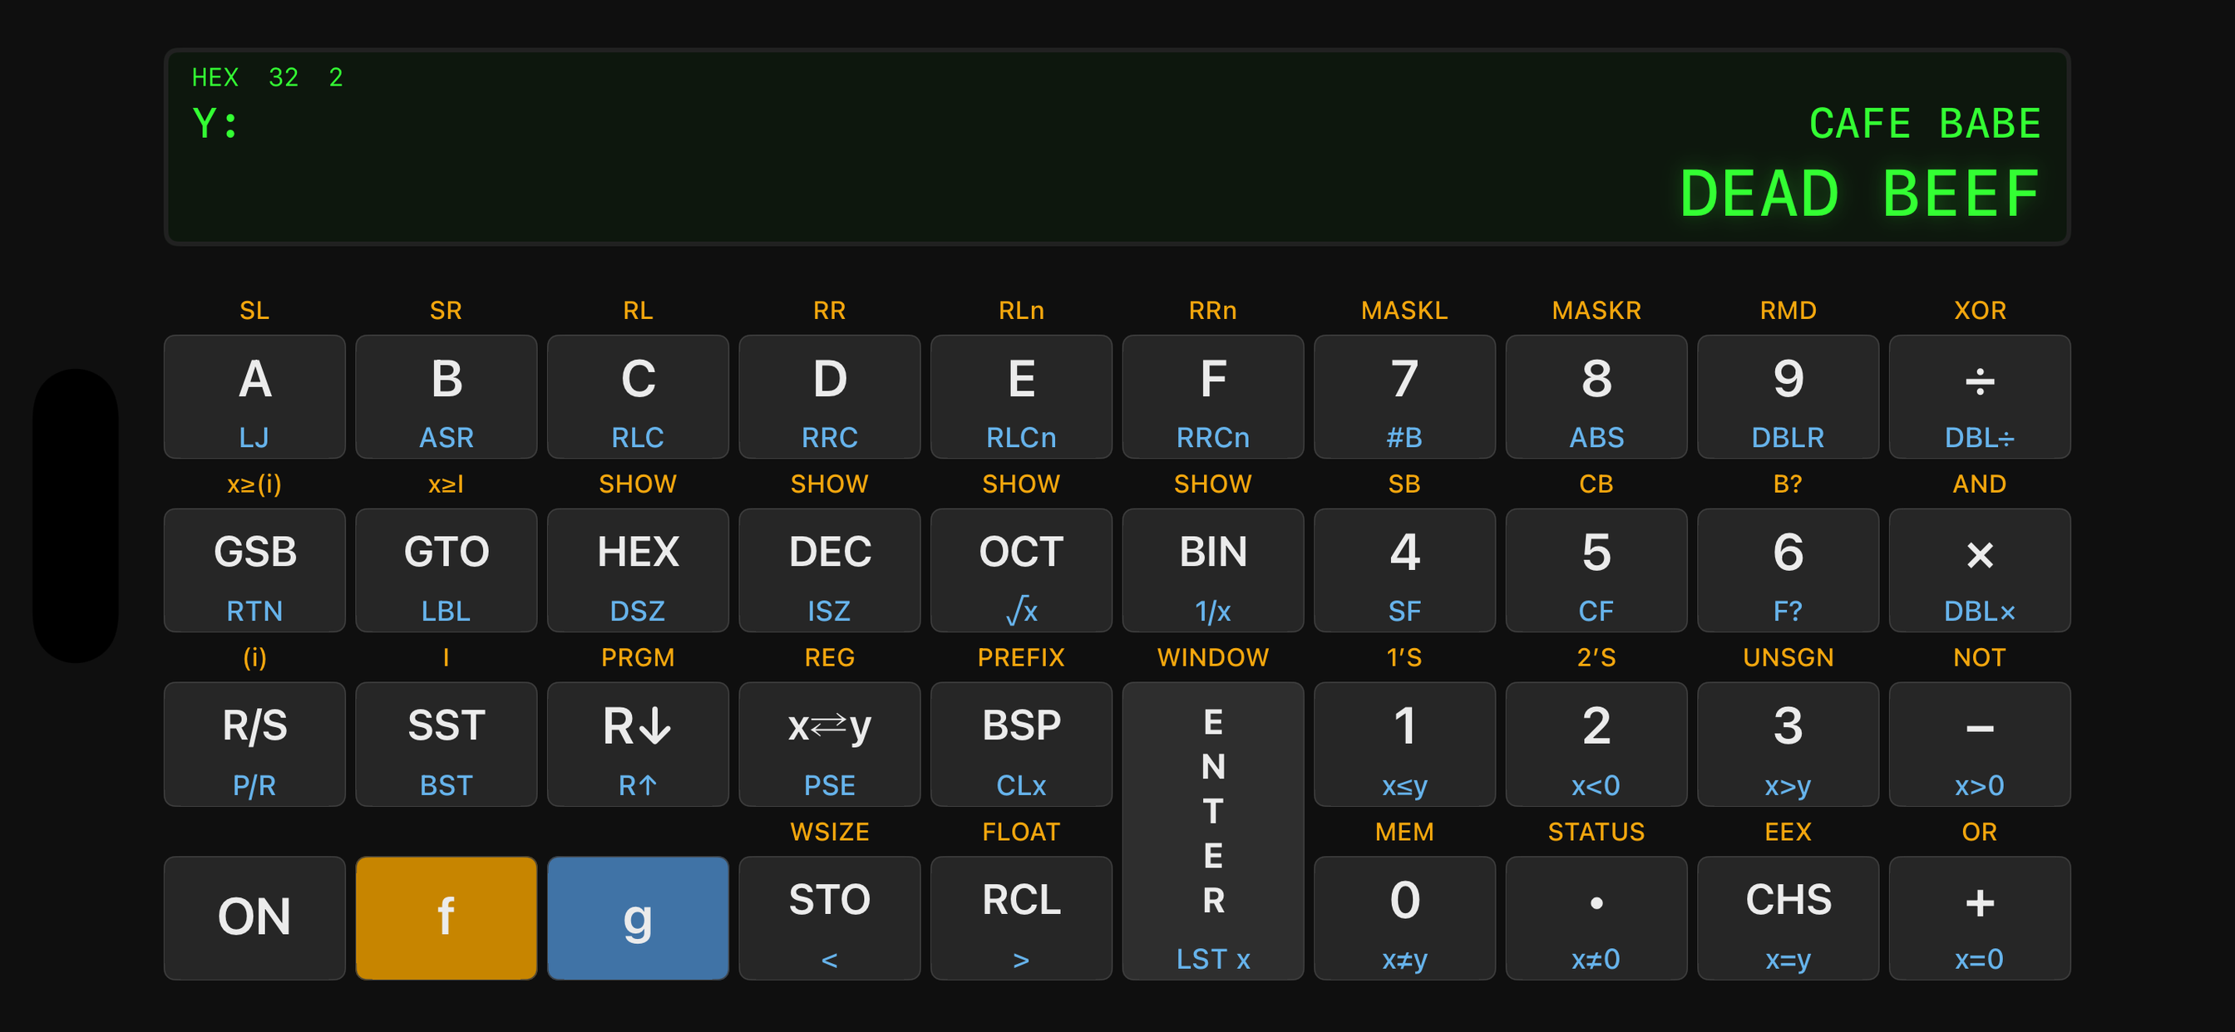Tap the 7 key with #B
2235x1032 pixels.
point(1404,396)
